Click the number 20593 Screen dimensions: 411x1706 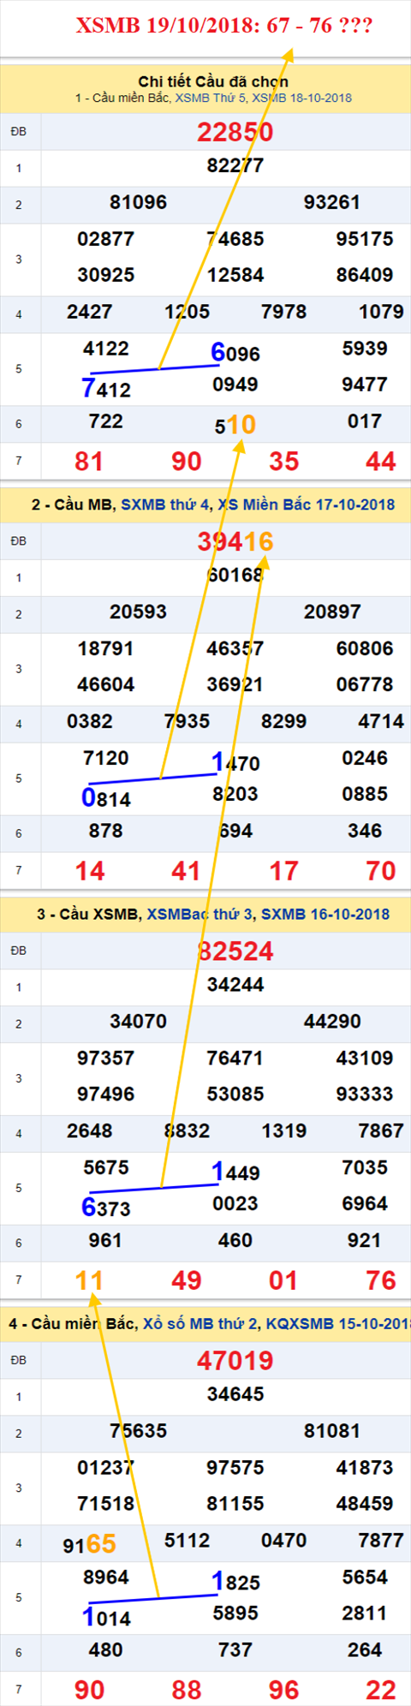click(139, 611)
